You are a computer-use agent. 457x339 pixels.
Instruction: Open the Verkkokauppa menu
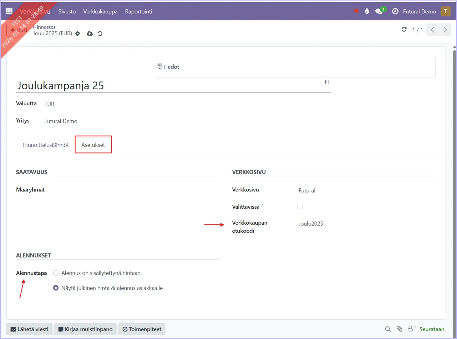[x=100, y=12]
